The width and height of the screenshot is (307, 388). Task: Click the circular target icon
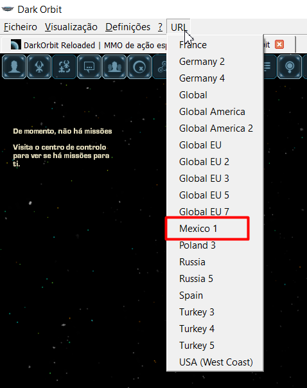[x=139, y=67]
